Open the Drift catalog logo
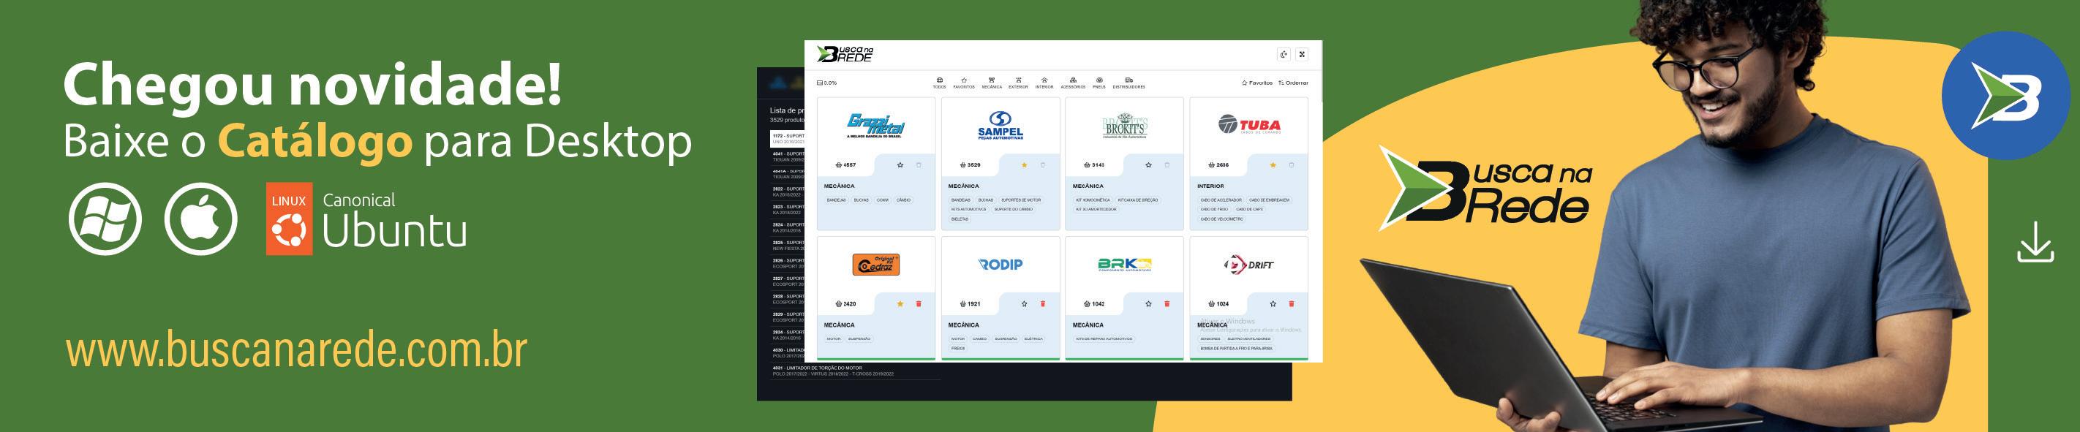The image size is (2080, 432). click(x=1249, y=264)
